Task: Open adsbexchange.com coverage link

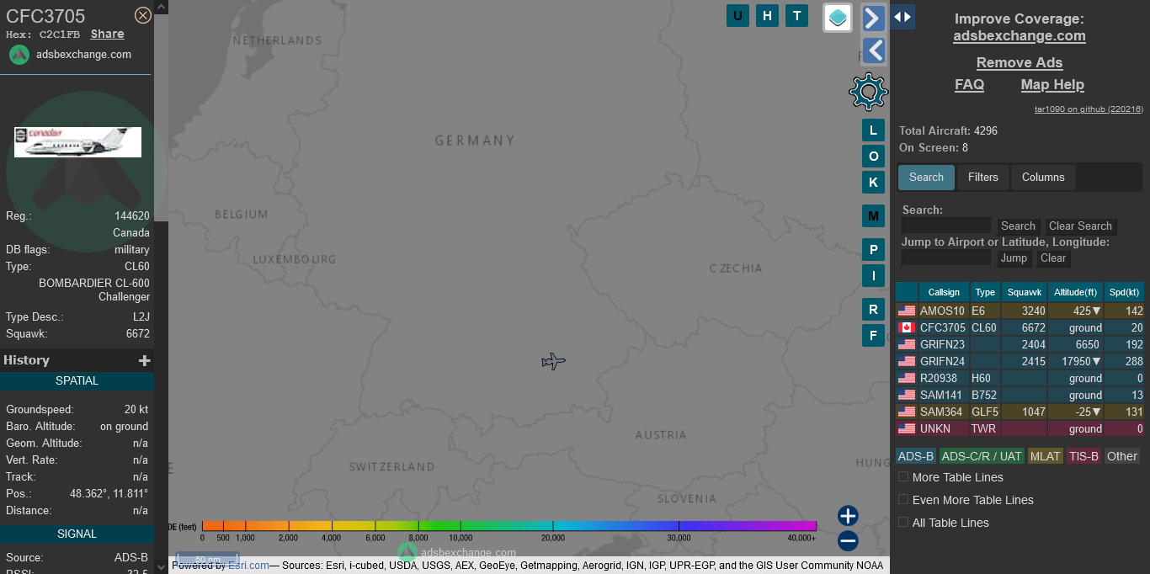Action: tap(1020, 36)
